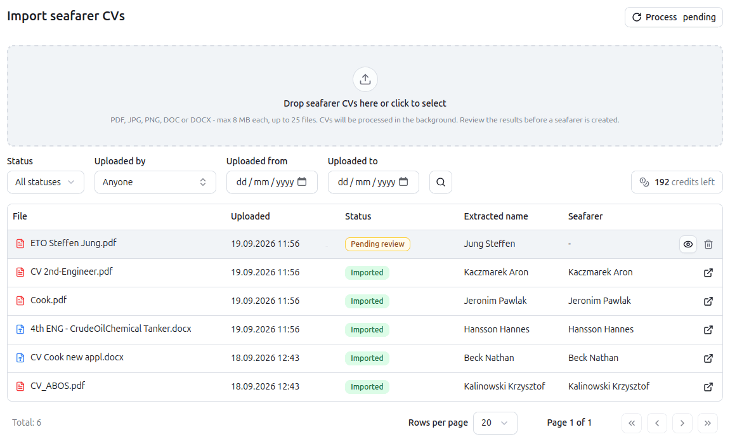Open seafarer link for Kaczmarek Aron row
This screenshot has width=730, height=439.
pyautogui.click(x=708, y=273)
